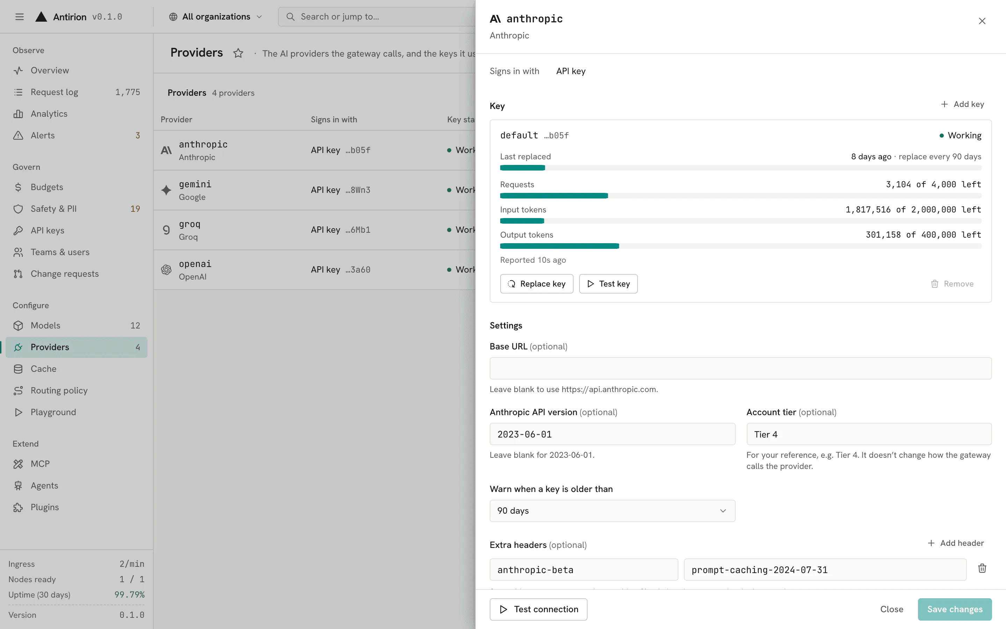Image resolution: width=1006 pixels, height=629 pixels.
Task: Edit the Anthropic API version field
Action: [612, 434]
